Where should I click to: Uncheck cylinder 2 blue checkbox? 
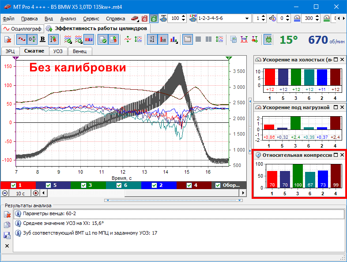coord(154,185)
